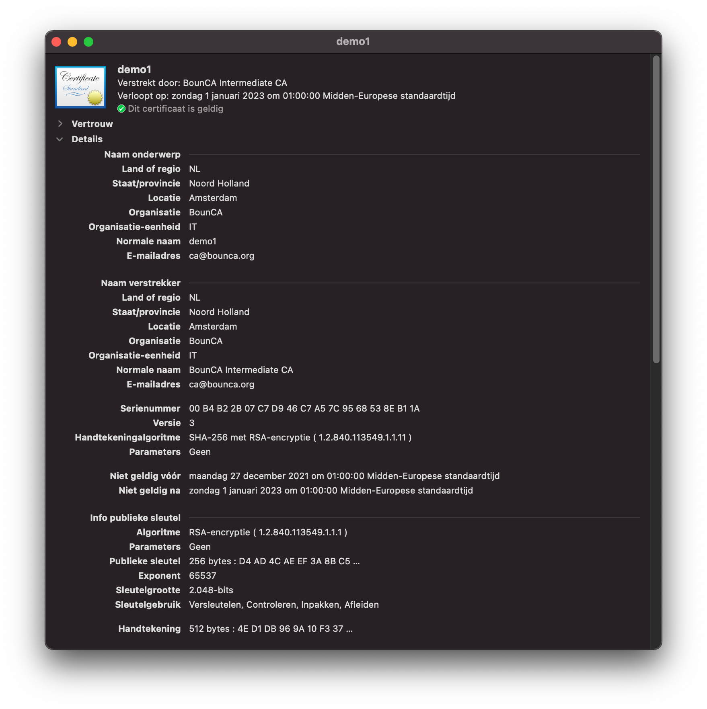Collapse the Details section
The width and height of the screenshot is (707, 709).
click(60, 139)
